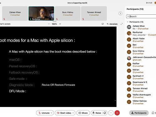Select Ravikumar's video thumbnail

coord(41,13)
